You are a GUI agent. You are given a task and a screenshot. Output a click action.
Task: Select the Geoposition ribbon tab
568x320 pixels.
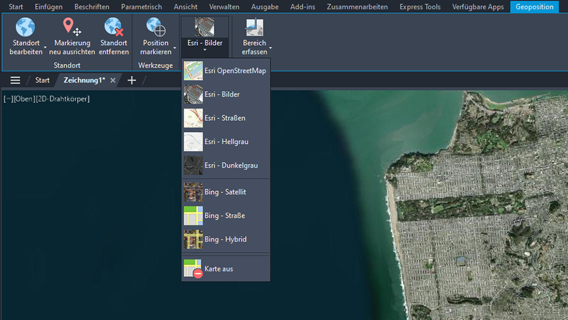(534, 7)
